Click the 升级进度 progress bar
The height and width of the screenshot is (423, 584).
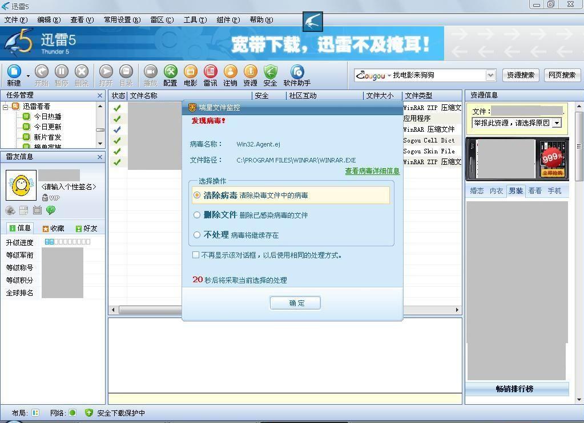click(67, 242)
